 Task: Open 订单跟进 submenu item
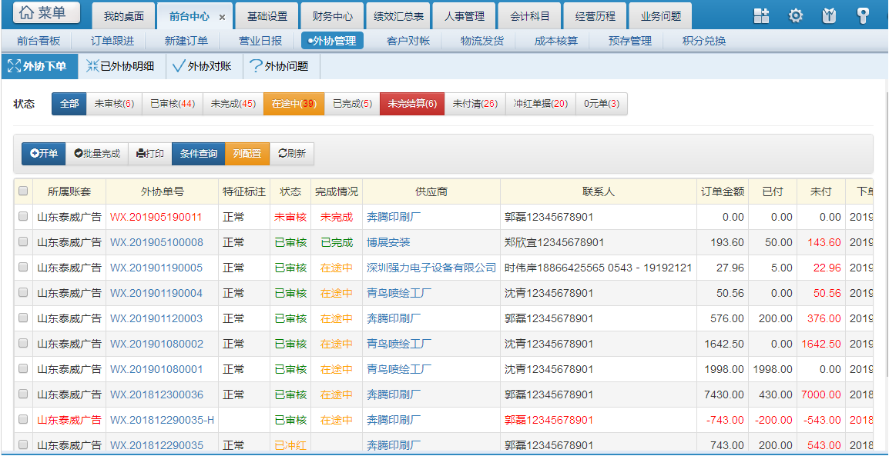112,41
